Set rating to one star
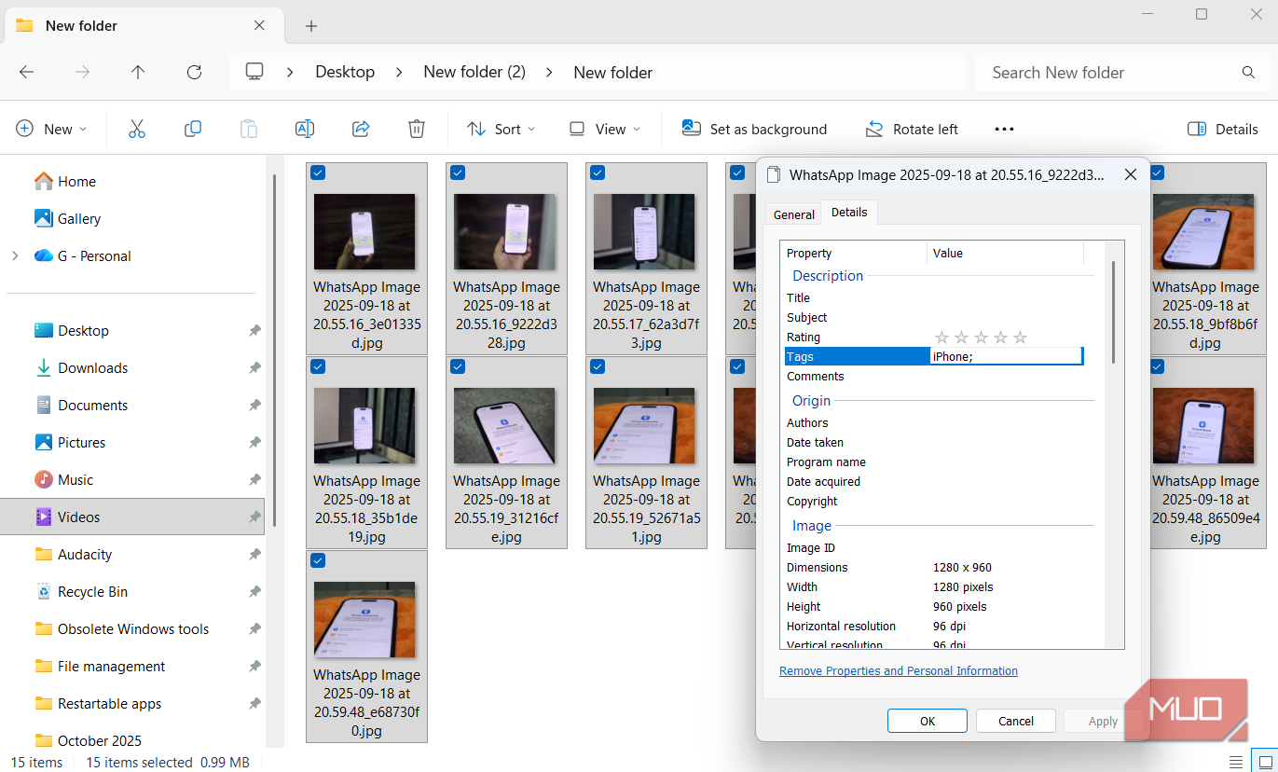The width and height of the screenshot is (1278, 772). pos(941,338)
